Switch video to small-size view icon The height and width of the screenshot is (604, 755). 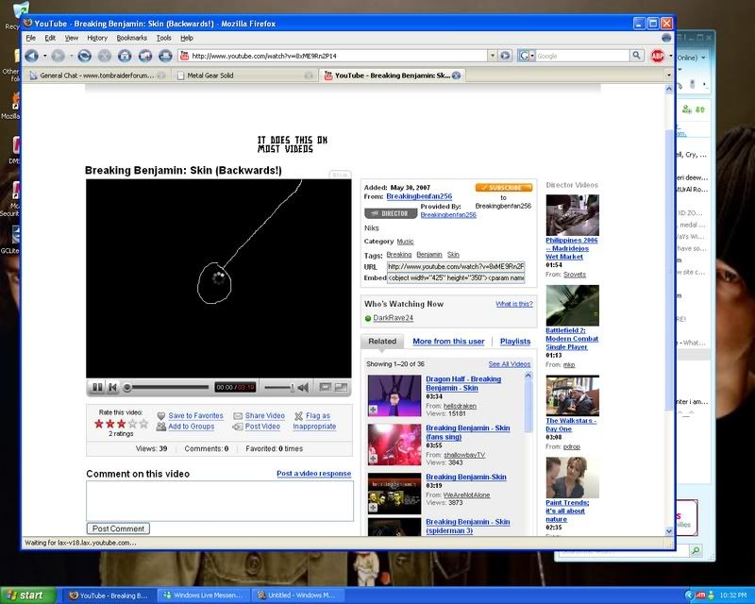326,387
